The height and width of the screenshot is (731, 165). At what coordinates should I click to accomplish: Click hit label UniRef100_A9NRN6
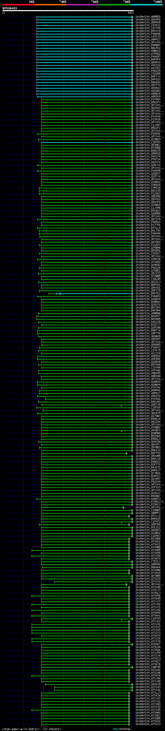(148, 313)
